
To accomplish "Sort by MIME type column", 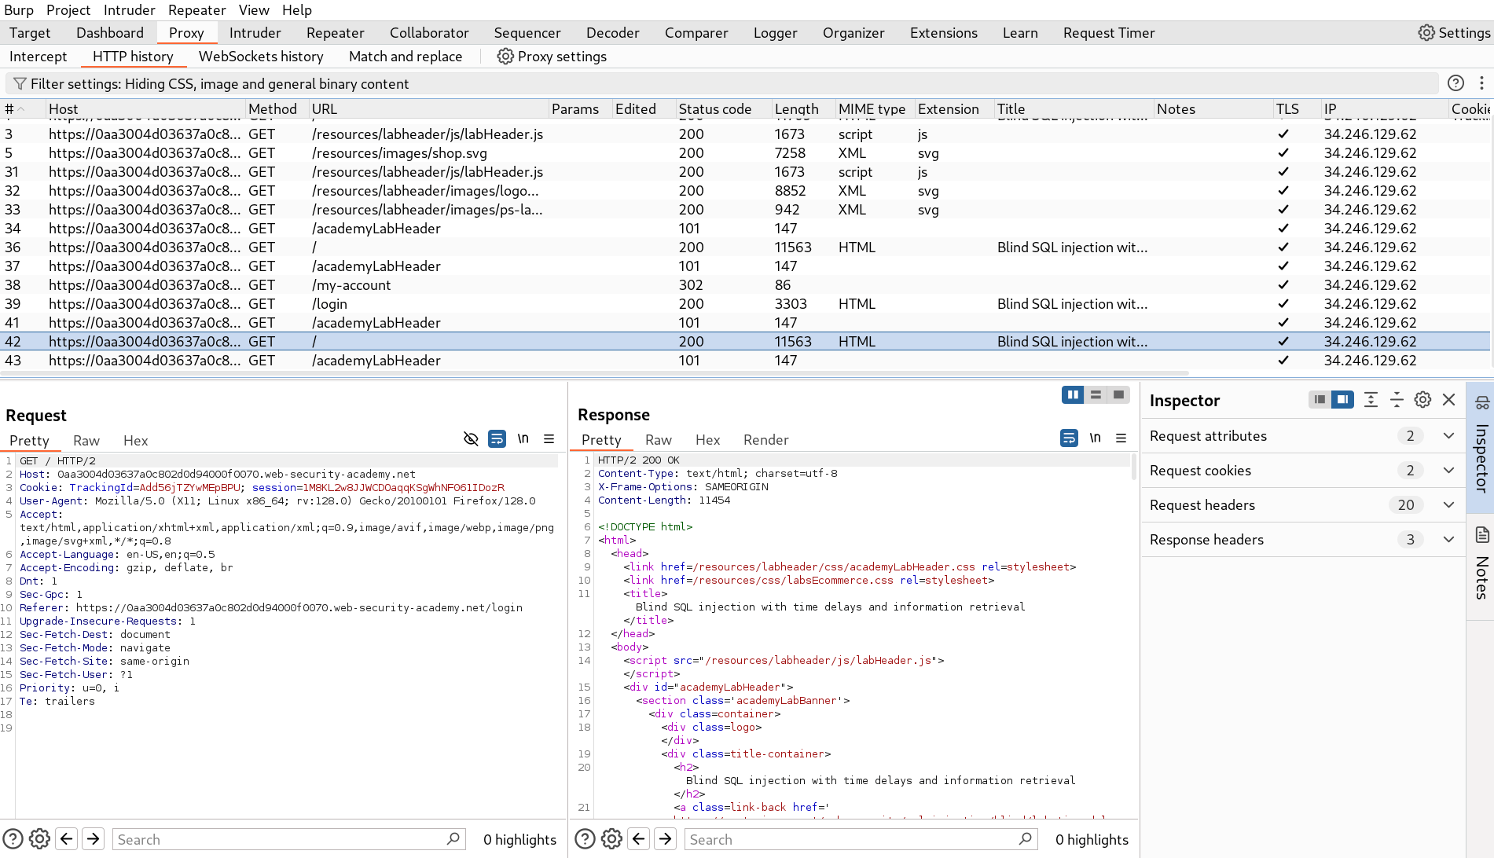I will pyautogui.click(x=874, y=108).
